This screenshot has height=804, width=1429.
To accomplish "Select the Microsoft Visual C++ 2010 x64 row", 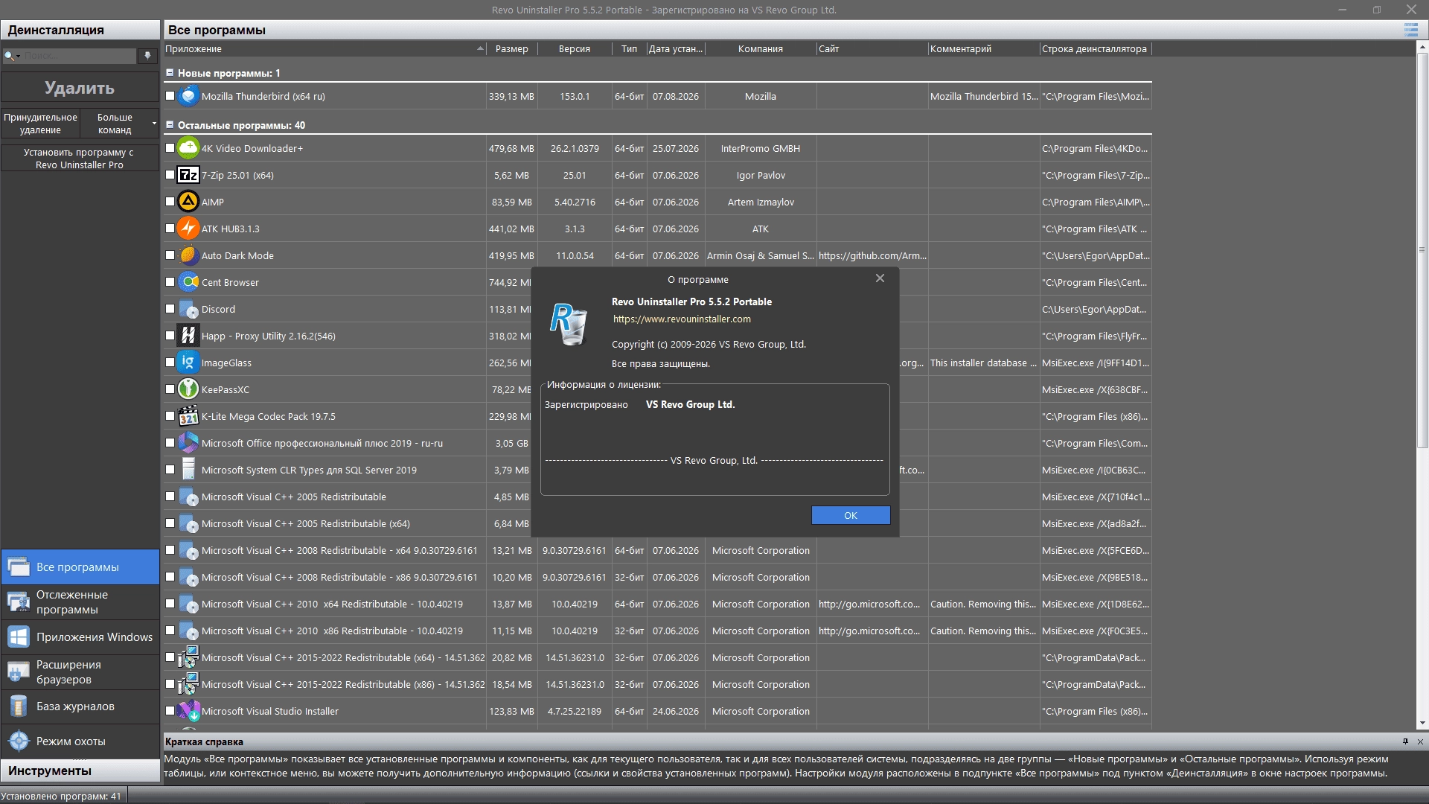I will pyautogui.click(x=658, y=604).
